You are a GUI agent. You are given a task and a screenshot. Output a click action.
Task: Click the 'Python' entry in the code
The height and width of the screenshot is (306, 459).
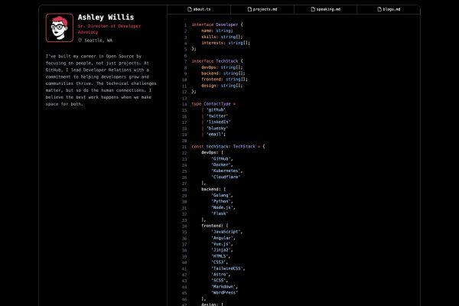pyautogui.click(x=221, y=201)
